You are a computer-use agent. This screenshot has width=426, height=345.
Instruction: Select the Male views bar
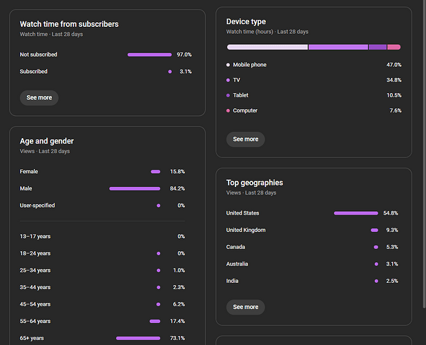(135, 188)
